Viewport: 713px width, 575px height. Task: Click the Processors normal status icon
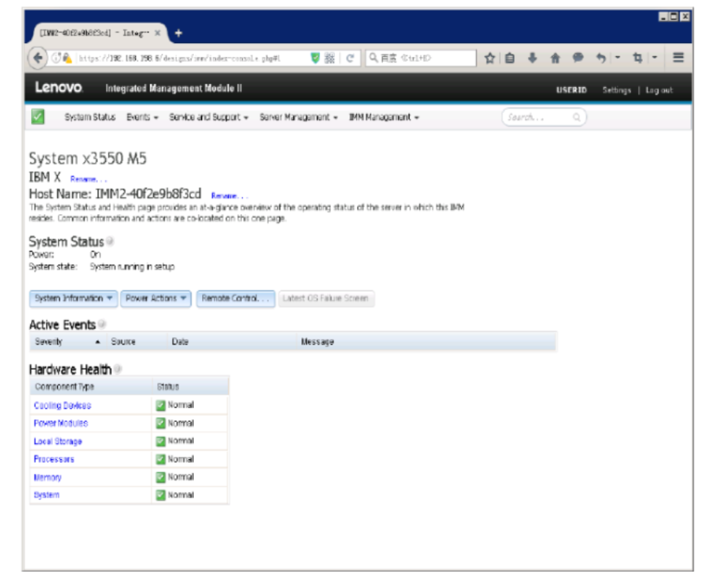(x=161, y=459)
